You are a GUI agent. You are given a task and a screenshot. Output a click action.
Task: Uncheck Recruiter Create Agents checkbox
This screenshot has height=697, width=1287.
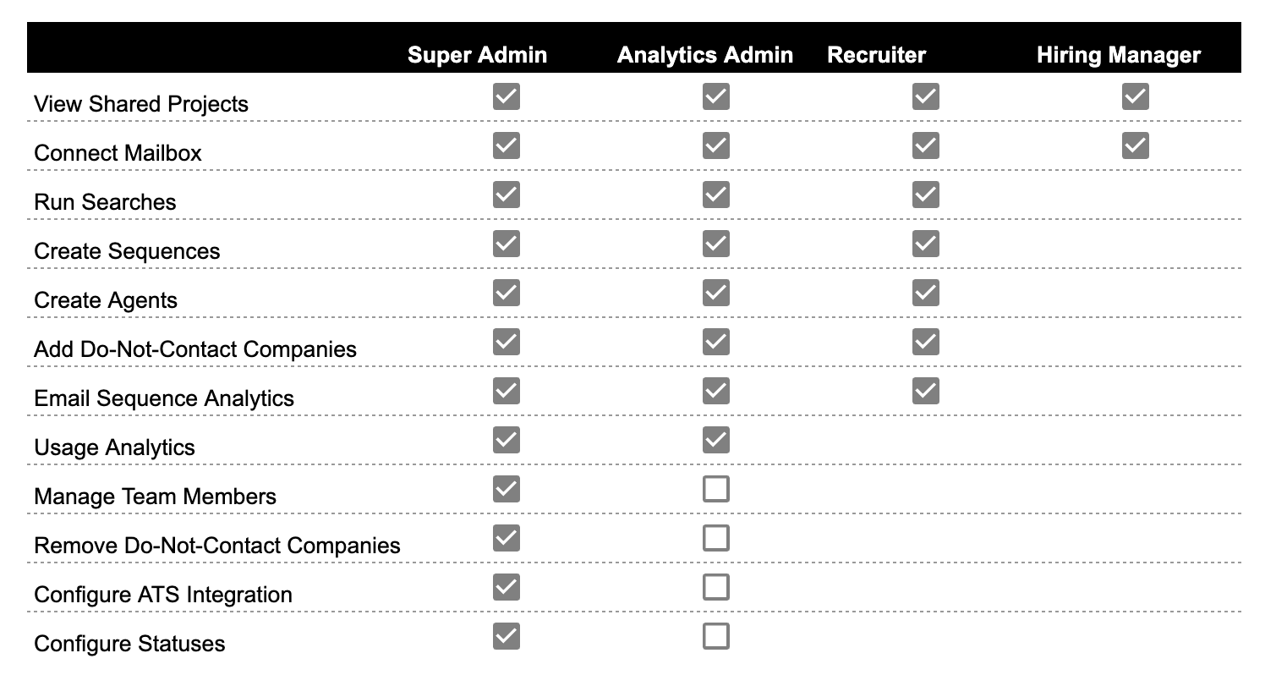pyautogui.click(x=926, y=293)
